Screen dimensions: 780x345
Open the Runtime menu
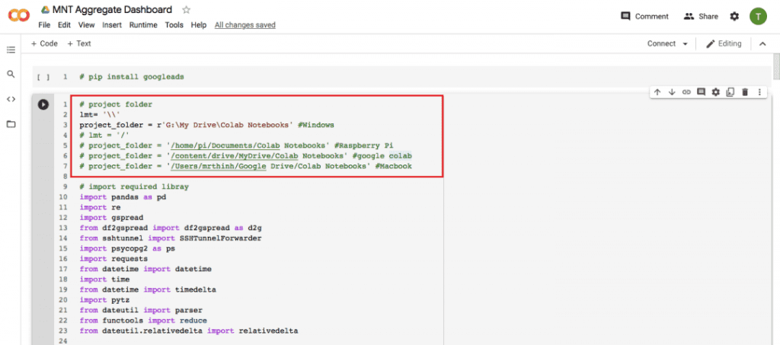[143, 25]
